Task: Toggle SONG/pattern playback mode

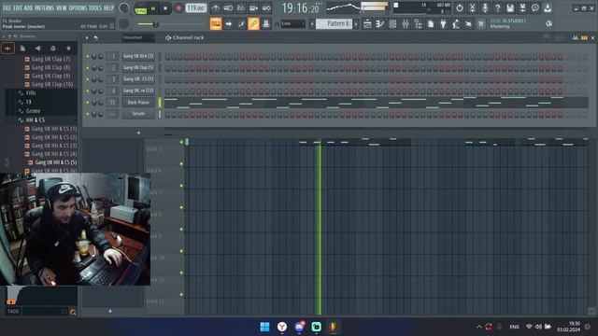Action: 141,8
